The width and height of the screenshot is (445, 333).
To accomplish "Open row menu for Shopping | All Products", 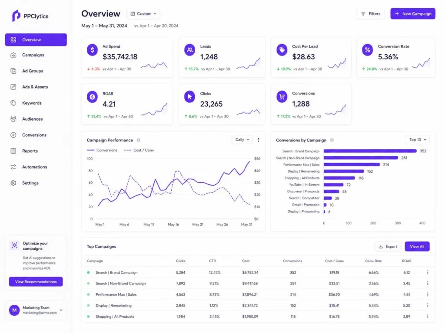I will 428,316.
